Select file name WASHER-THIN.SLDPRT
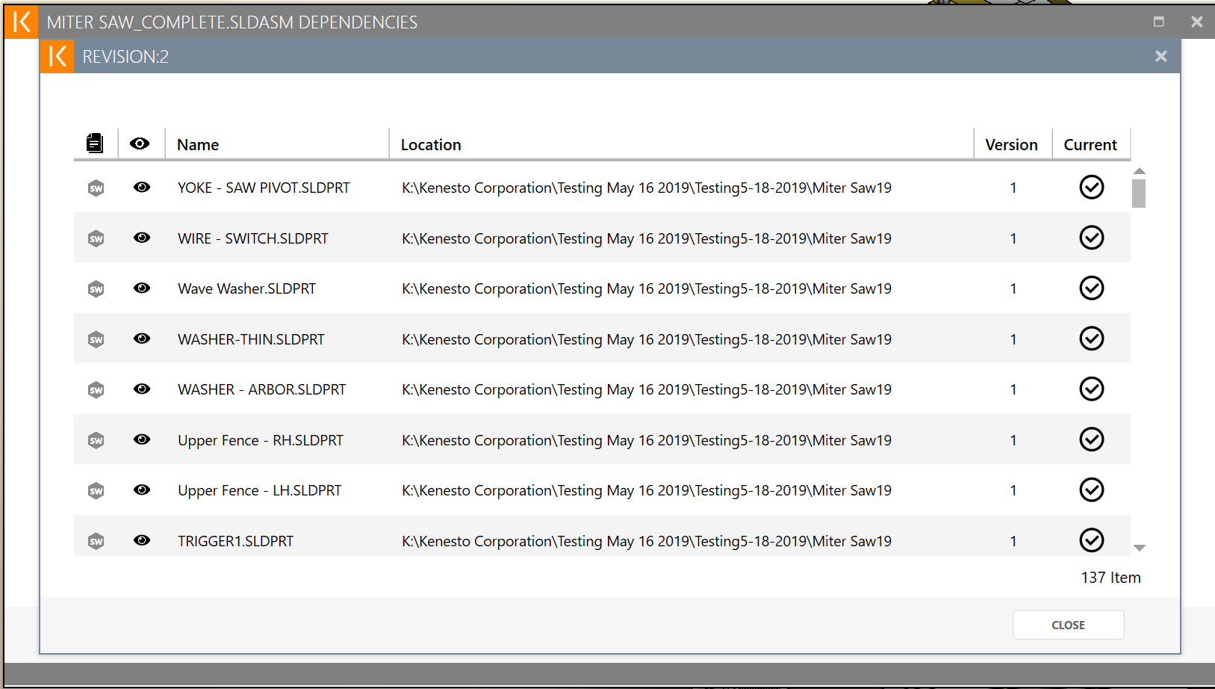1215x689 pixels. 251,339
